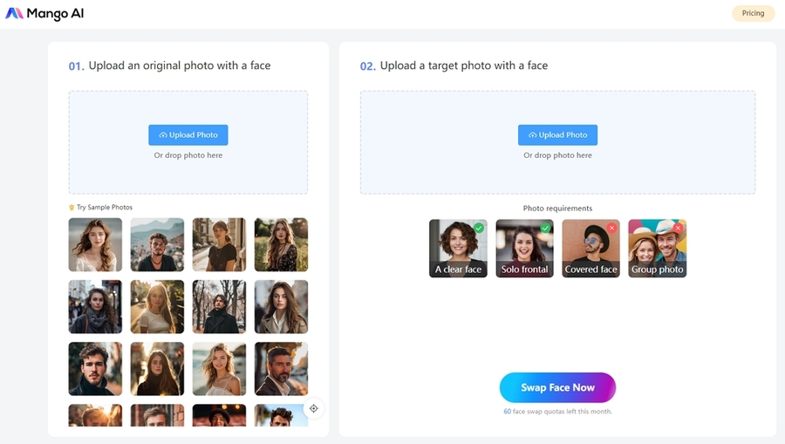Click the Mango AI logo
This screenshot has width=785, height=444.
pos(44,14)
